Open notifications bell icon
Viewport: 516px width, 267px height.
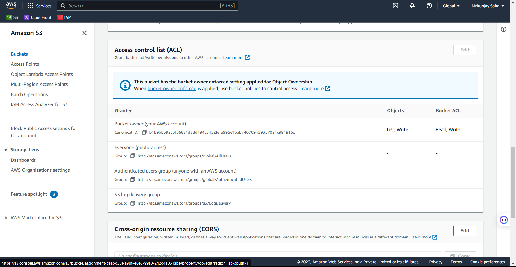[412, 6]
